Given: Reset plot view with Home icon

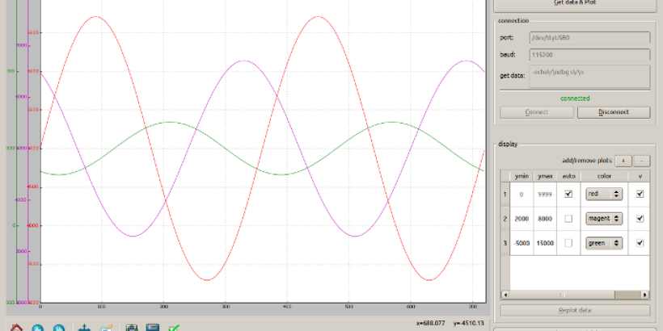Looking at the screenshot, I should click(x=16, y=328).
